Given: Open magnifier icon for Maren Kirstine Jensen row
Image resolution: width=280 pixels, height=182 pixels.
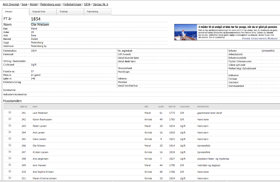Looking at the screenshot, I should tap(10, 178).
